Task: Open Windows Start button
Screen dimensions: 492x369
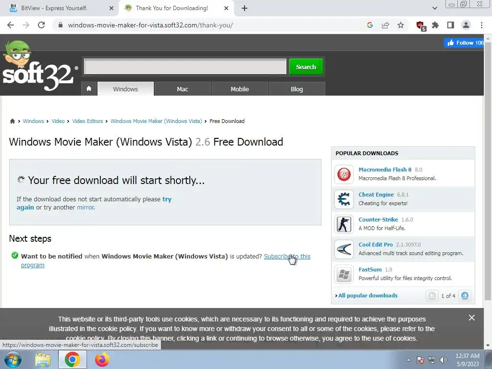Action: [x=13, y=359]
